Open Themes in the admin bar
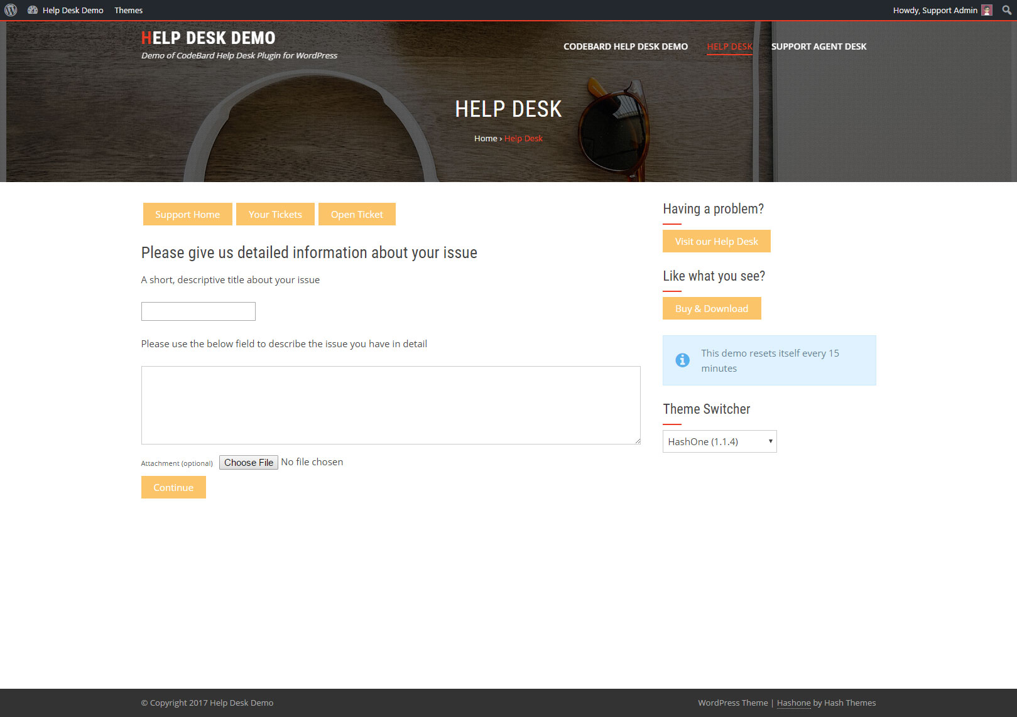The image size is (1017, 717). point(128,10)
